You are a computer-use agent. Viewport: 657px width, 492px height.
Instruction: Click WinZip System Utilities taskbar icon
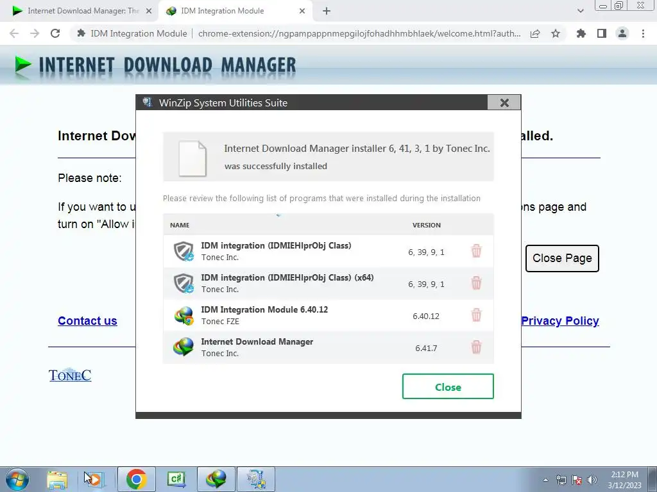pos(256,479)
